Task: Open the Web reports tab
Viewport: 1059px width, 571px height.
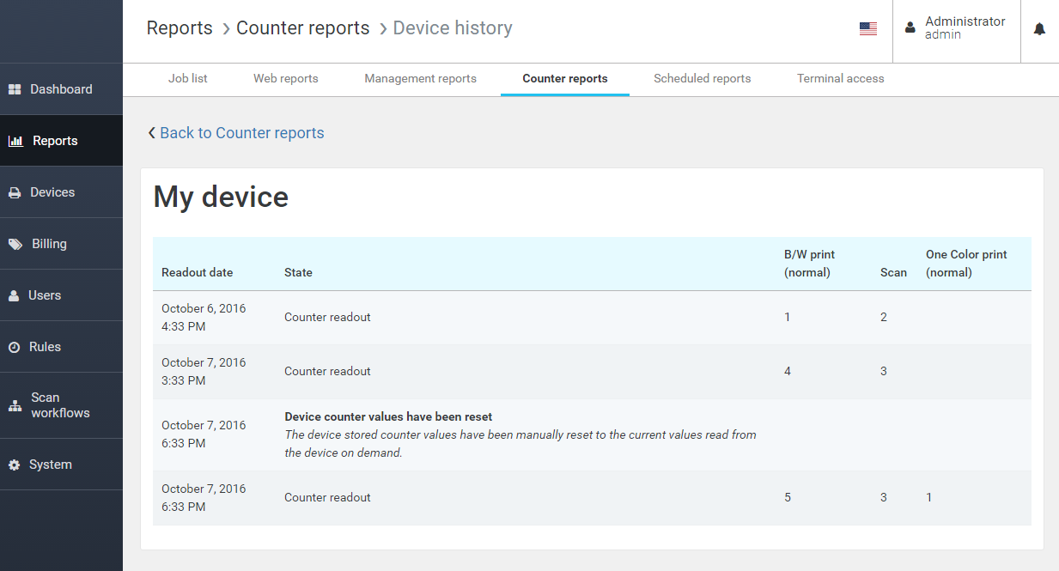Action: 285,78
